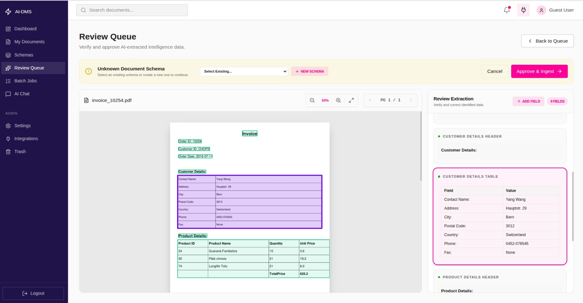Viewport: 583px width, 303px height.
Task: Open the notifications bell icon
Action: pos(507,10)
